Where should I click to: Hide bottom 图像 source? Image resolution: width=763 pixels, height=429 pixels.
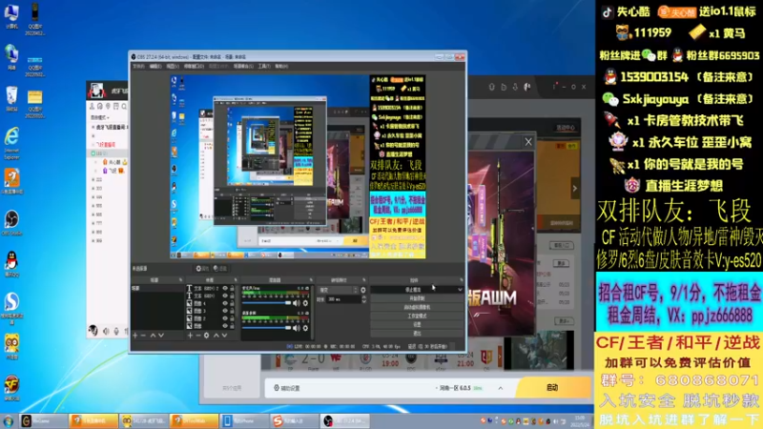[225, 326]
